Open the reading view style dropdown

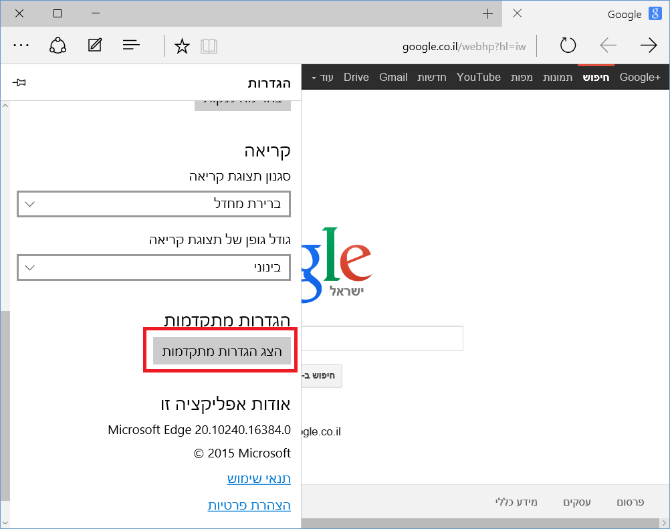(x=153, y=204)
